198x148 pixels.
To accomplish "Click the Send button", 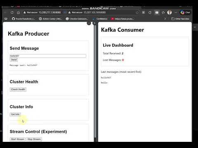I will tap(14, 60).
